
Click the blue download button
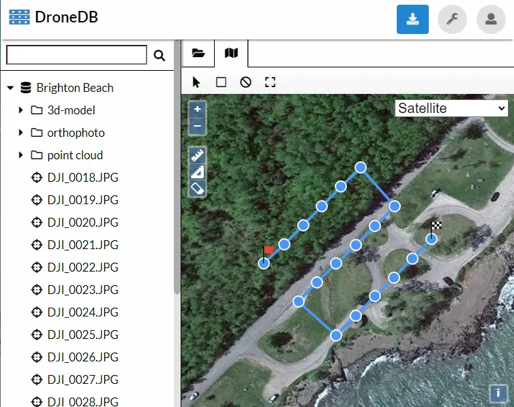(412, 19)
